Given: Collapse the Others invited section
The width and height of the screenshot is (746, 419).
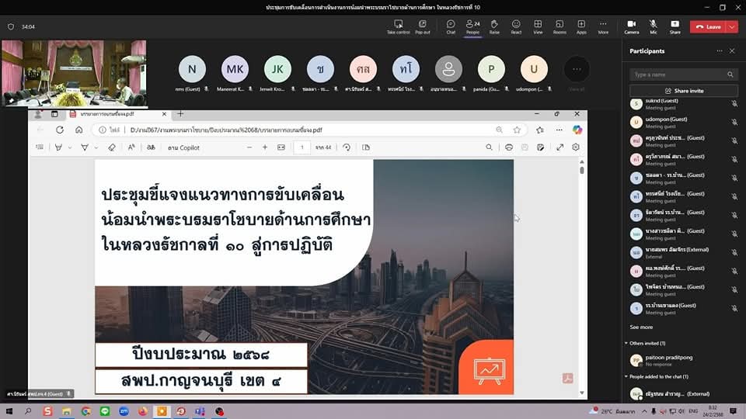Looking at the screenshot, I should pyautogui.click(x=626, y=343).
